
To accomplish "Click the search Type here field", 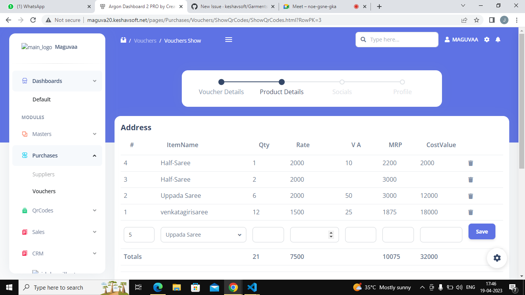I will tap(397, 40).
